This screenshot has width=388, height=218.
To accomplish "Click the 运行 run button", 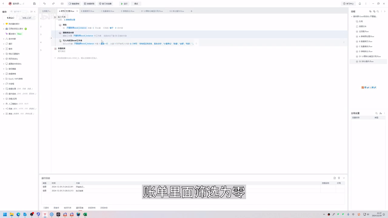I will (x=124, y=3).
